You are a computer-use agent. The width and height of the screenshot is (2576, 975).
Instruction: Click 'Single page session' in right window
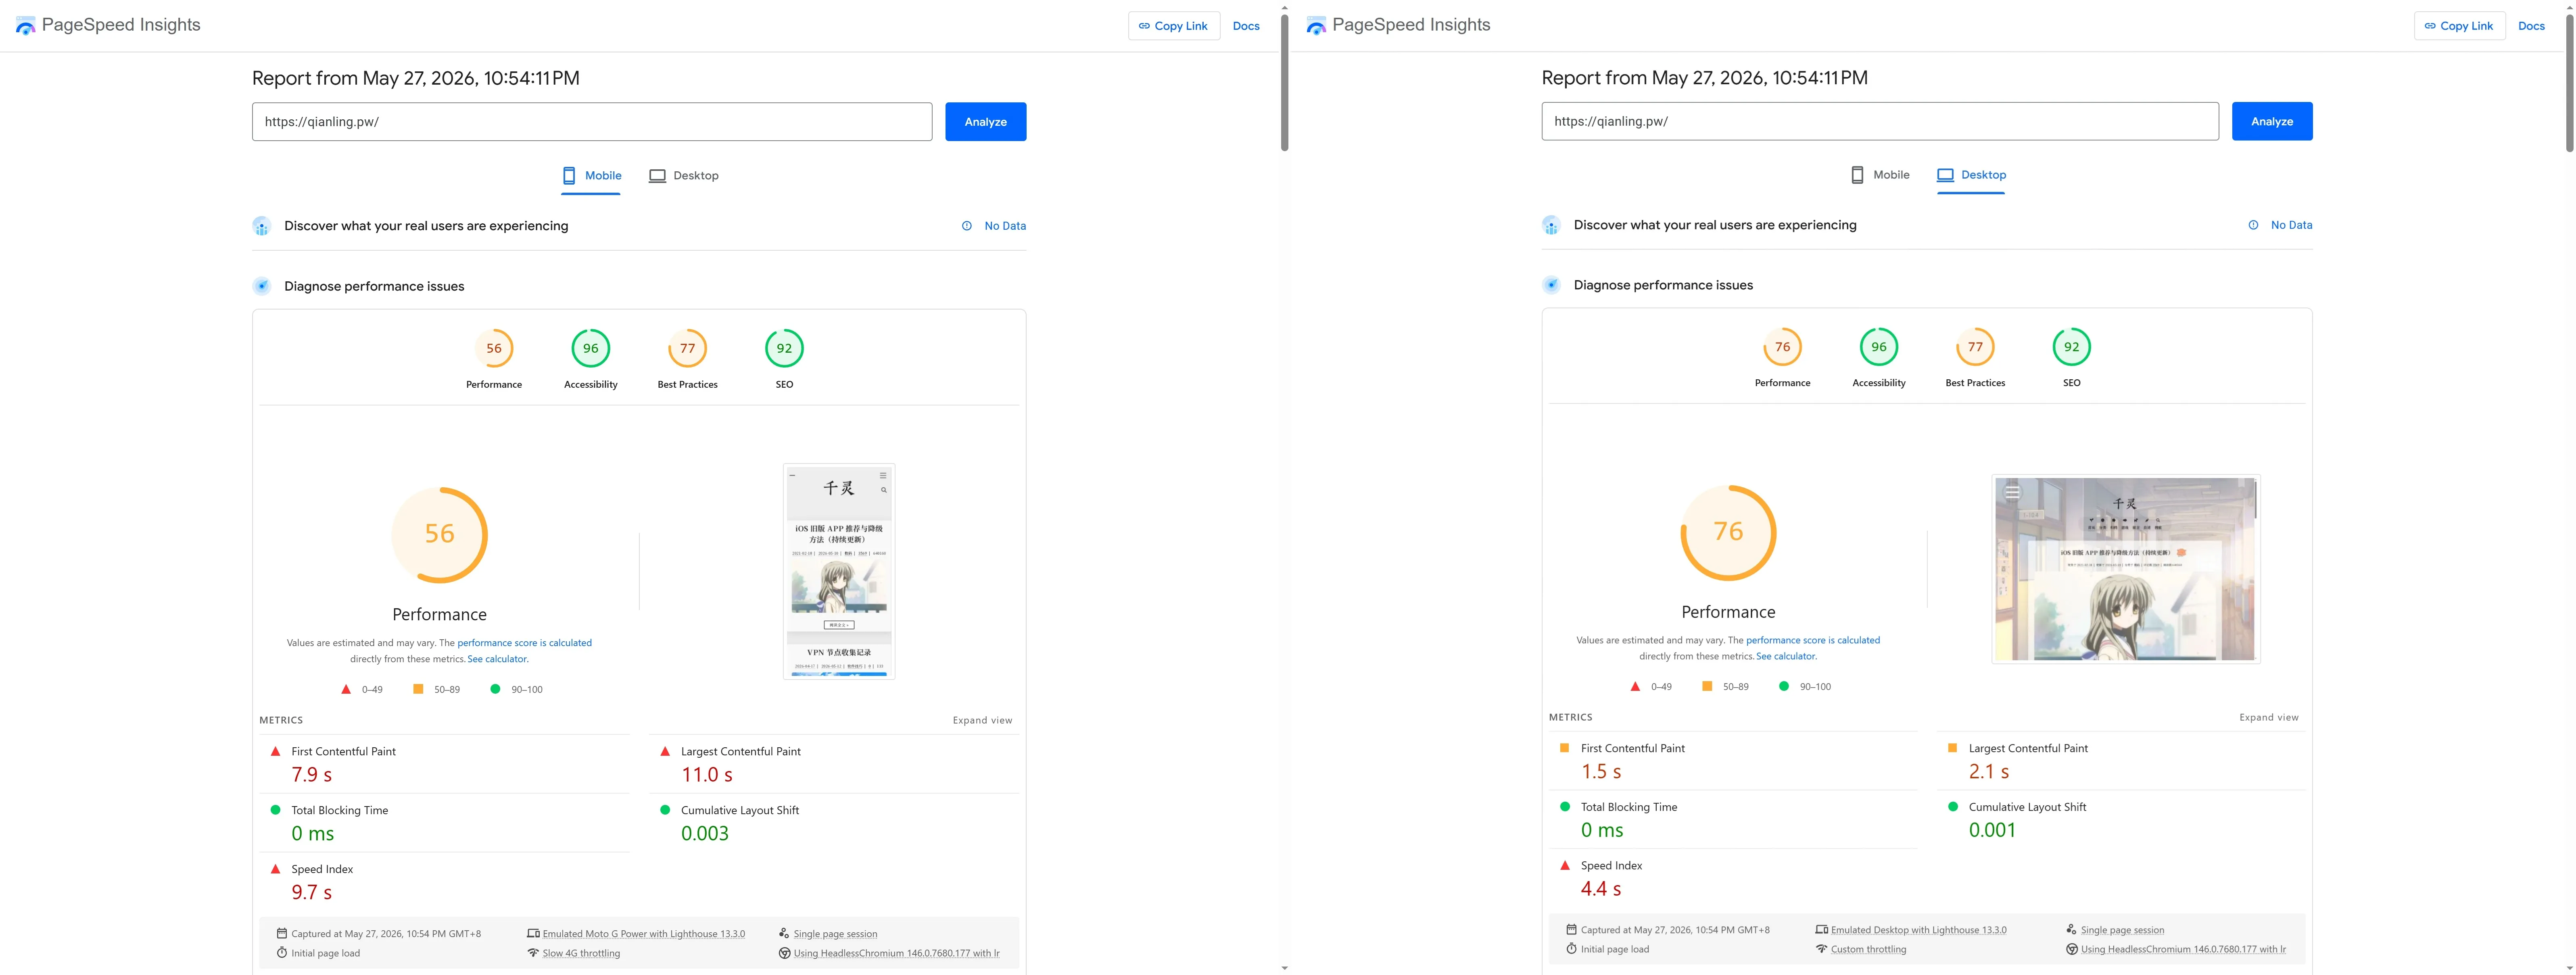pyautogui.click(x=2122, y=930)
